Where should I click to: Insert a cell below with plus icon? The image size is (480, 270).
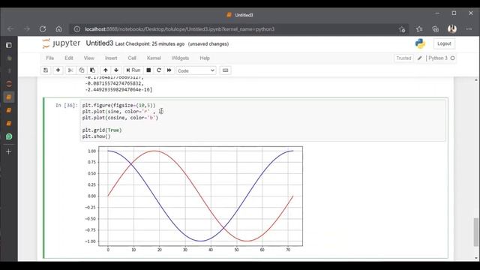coord(58,70)
